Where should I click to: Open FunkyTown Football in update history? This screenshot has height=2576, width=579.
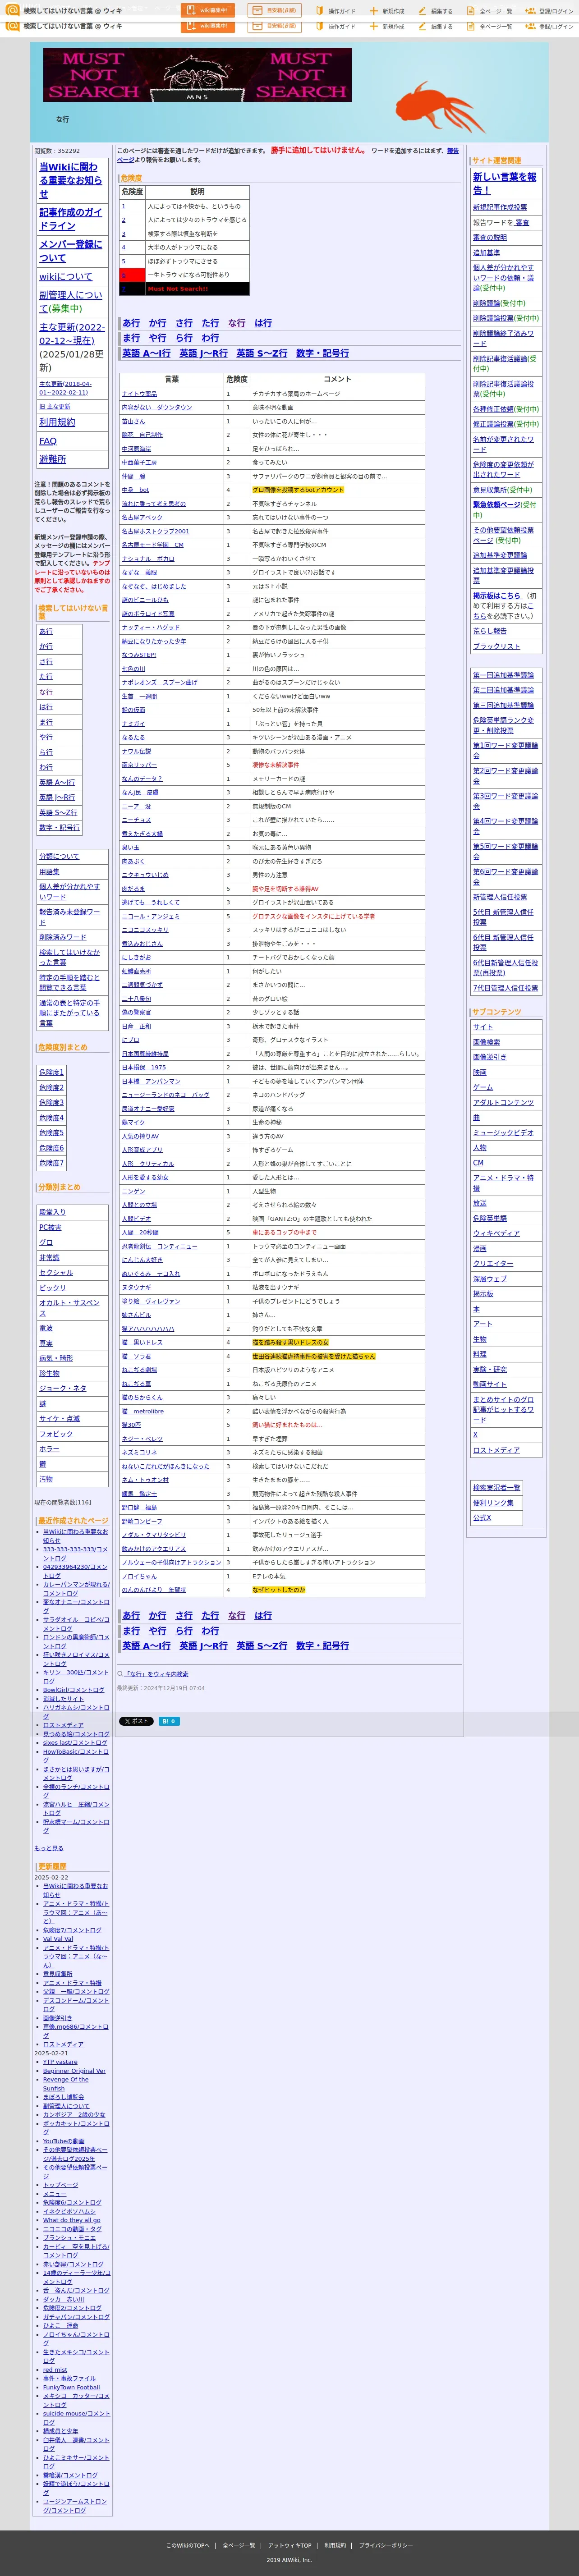pos(71,2388)
